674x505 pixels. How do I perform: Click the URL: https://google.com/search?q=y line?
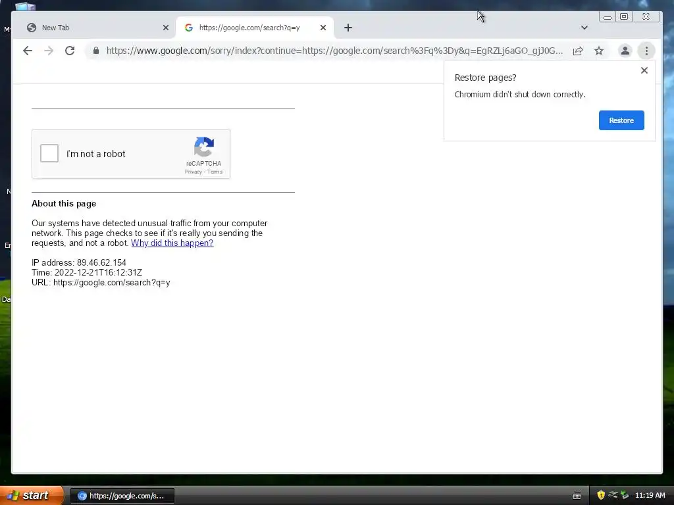click(101, 283)
